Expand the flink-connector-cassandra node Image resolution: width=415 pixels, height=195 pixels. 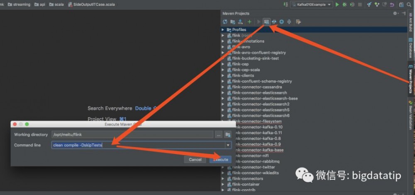223,87
